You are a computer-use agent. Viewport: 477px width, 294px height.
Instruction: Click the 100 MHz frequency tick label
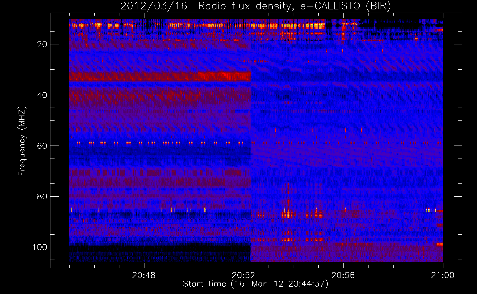tap(40, 247)
